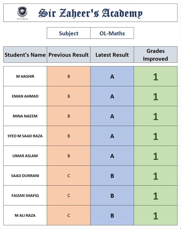Click M ALI RAZA's name cell
This screenshot has width=181, height=229.
pos(25,215)
